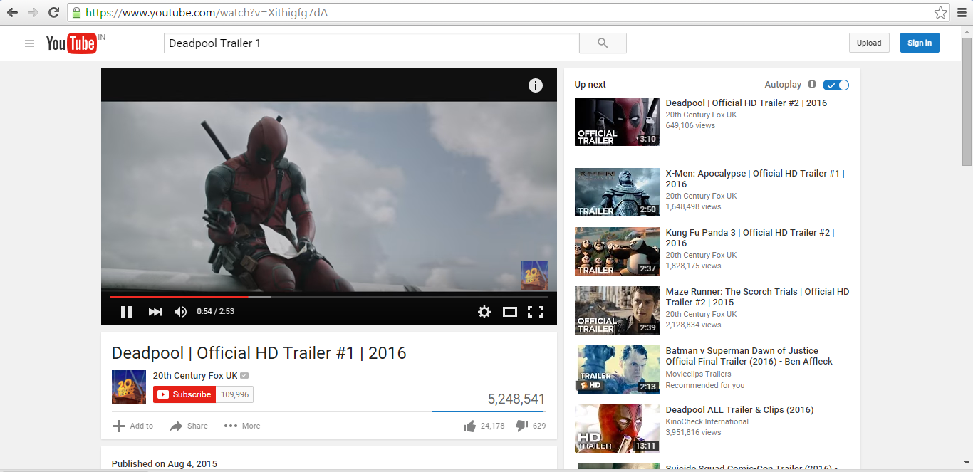Image resolution: width=973 pixels, height=472 pixels.
Task: Click the Deadpool Trailer #2 thumbnail
Action: click(617, 122)
